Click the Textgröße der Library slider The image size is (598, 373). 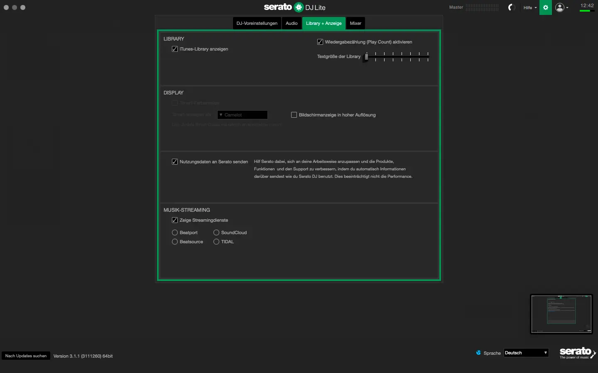pyautogui.click(x=397, y=57)
